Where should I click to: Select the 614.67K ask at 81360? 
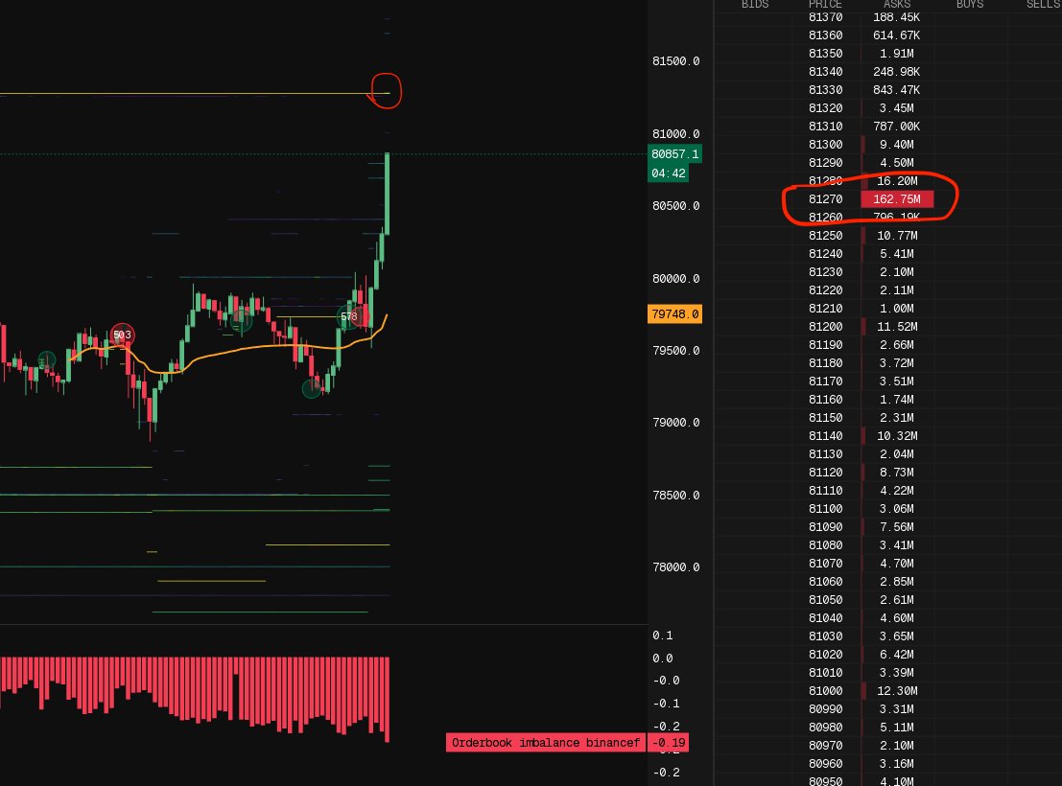click(897, 35)
